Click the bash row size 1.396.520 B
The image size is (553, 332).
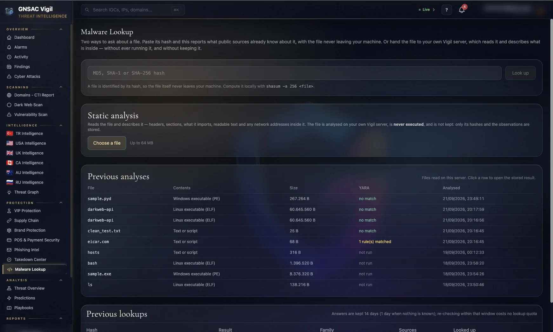click(x=301, y=263)
